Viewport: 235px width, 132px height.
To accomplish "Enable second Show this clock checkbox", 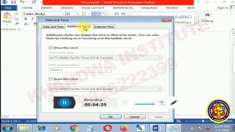I will 51,79.
